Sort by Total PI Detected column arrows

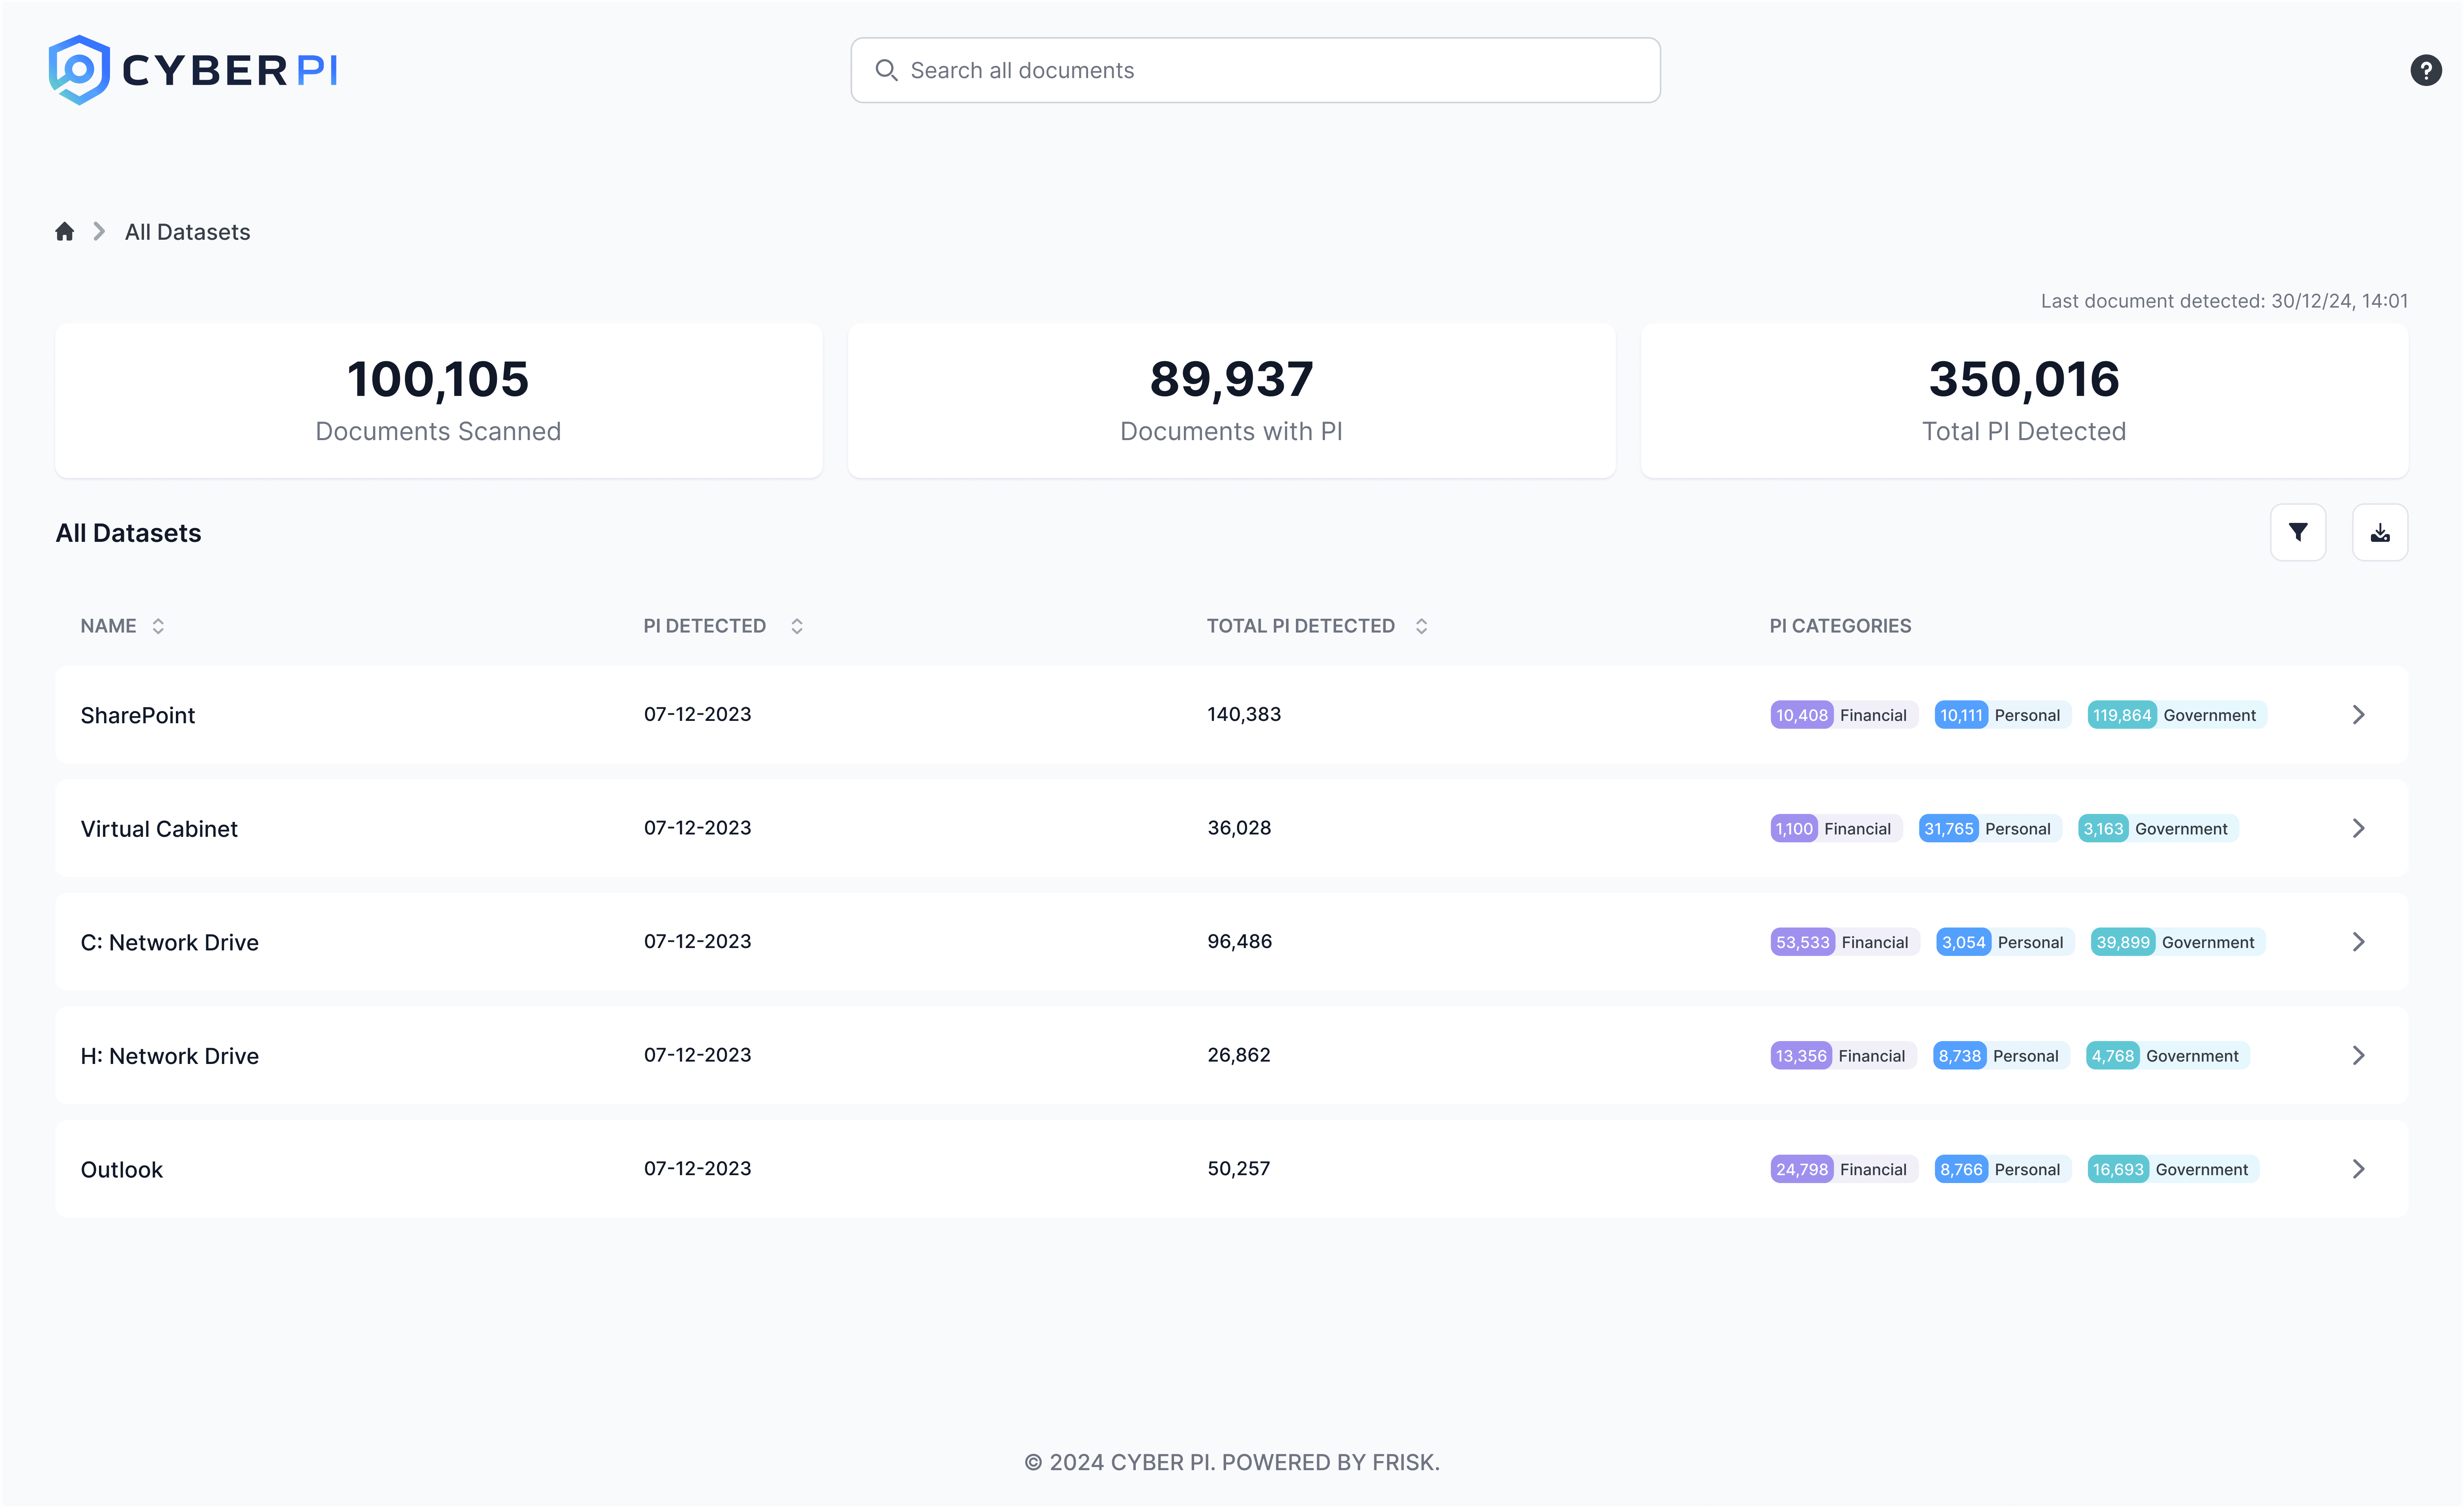[1421, 626]
